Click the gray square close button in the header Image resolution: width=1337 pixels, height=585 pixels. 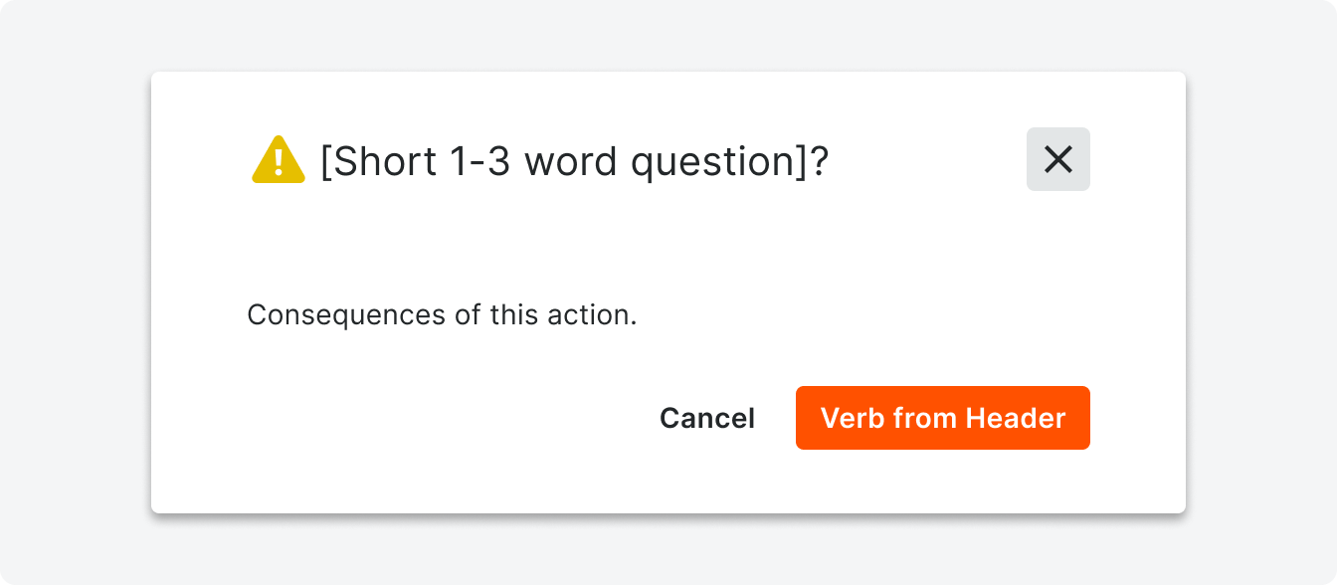[1058, 159]
